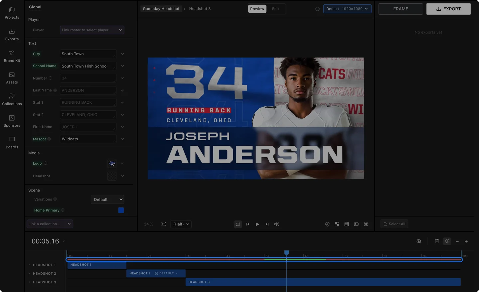Open the Home Primary blue color swatch

121,210
